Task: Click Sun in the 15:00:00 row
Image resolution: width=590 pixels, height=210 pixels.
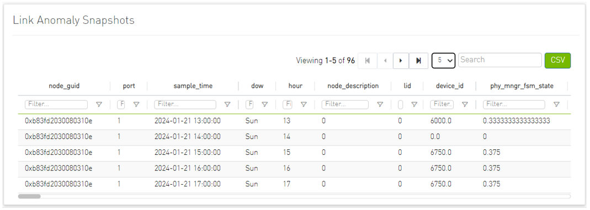Action: [252, 153]
